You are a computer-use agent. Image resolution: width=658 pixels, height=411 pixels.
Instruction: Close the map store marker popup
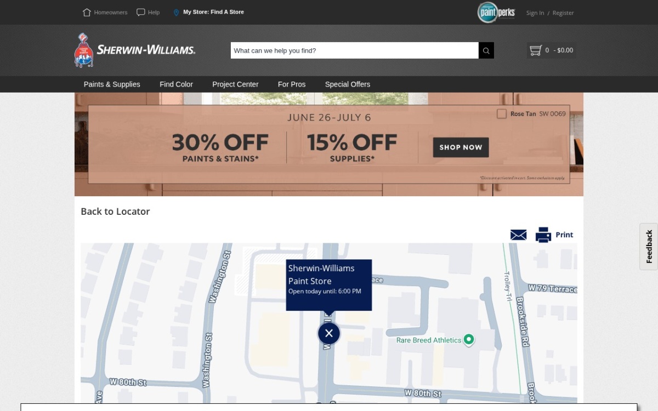point(329,333)
